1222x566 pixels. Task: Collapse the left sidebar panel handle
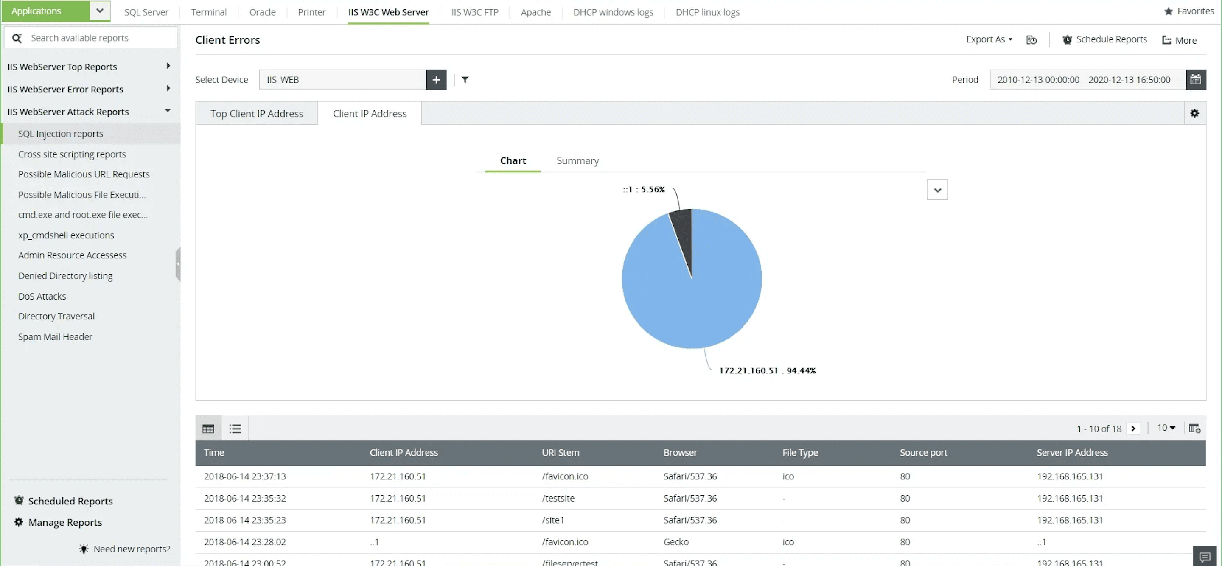[x=178, y=264]
